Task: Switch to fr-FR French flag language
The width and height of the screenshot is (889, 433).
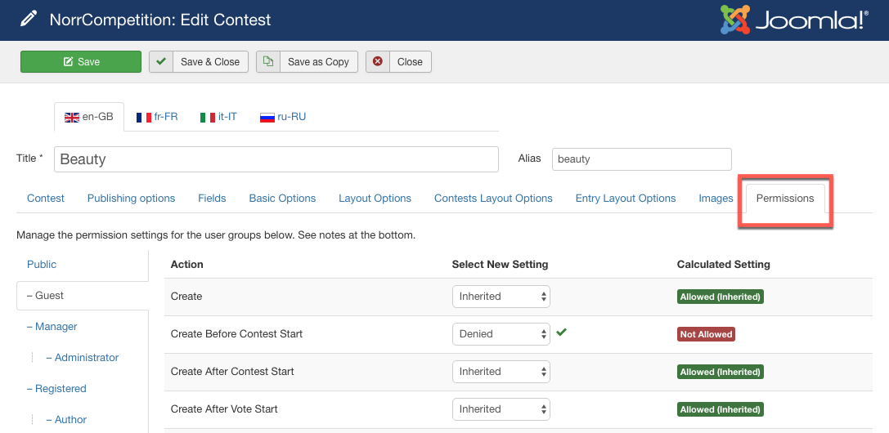Action: click(x=157, y=117)
